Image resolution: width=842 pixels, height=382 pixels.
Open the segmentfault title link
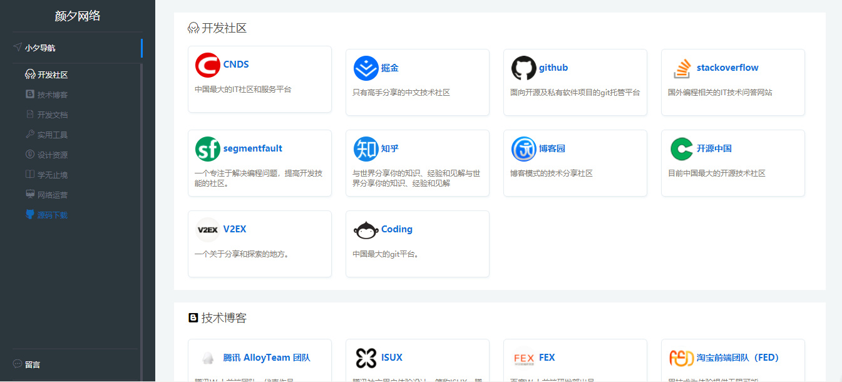coord(253,148)
